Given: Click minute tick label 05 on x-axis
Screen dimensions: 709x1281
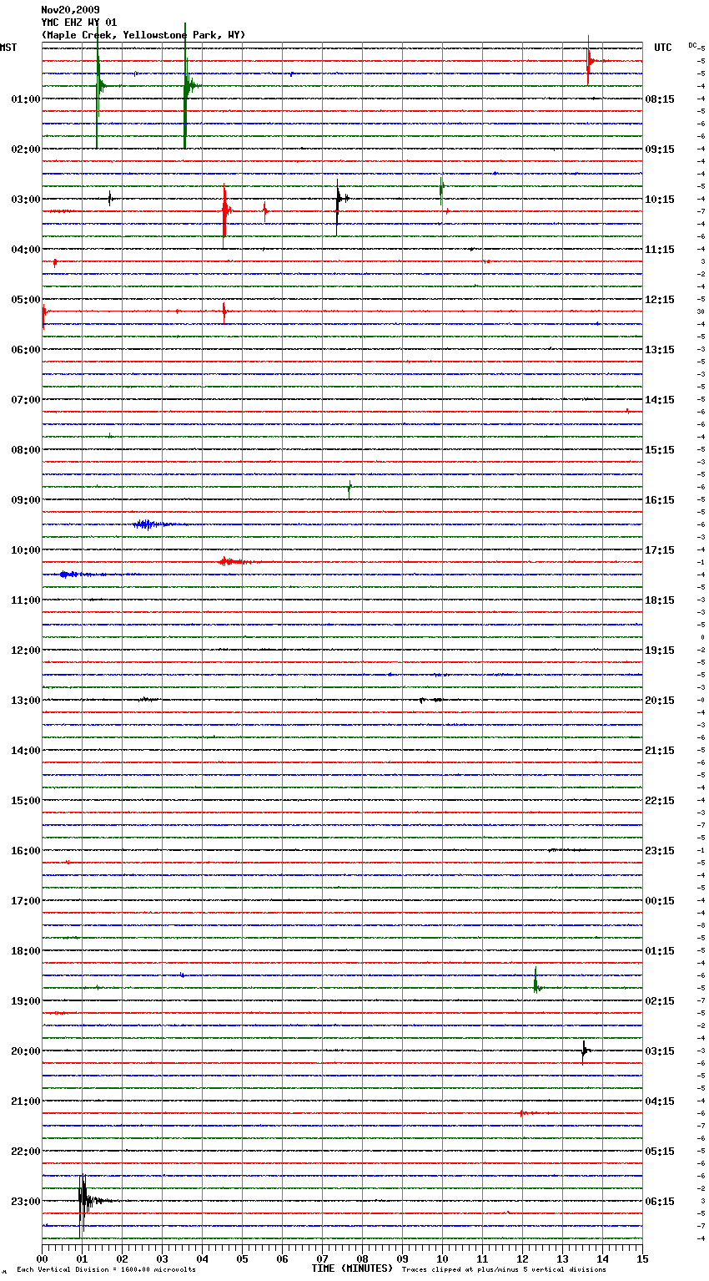Looking at the screenshot, I should [242, 1258].
